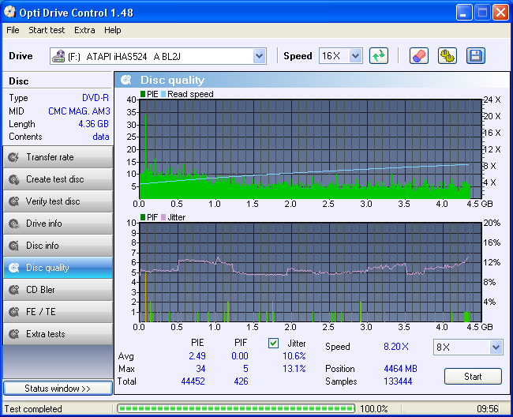
Task: Click the disc icon beside Extra tests
Action: pyautogui.click(x=13, y=334)
